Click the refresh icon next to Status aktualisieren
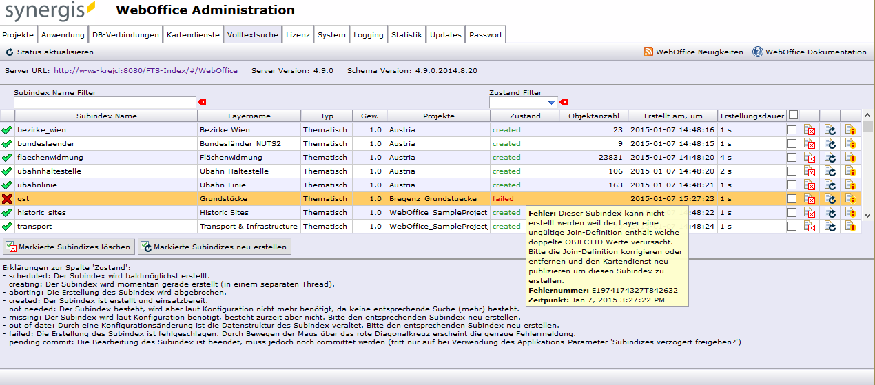 tap(10, 52)
